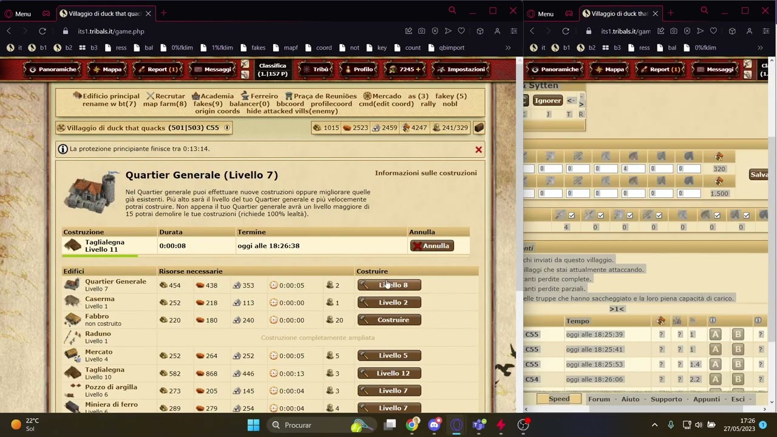Open Informazioni sulle costruzioni link
This screenshot has width=777, height=437.
(426, 173)
